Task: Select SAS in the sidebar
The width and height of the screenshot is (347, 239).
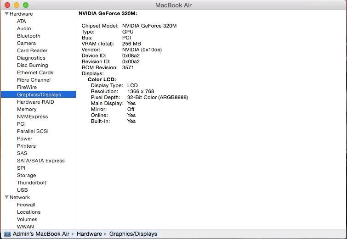Action: [x=22, y=153]
